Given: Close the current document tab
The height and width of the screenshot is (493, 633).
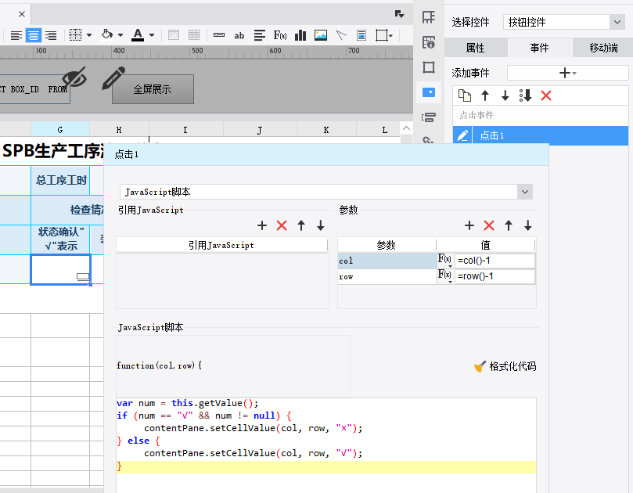Looking at the screenshot, I should (x=22, y=14).
